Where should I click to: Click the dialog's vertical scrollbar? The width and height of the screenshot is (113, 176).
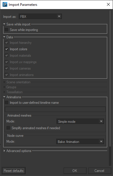[x=110, y=79]
